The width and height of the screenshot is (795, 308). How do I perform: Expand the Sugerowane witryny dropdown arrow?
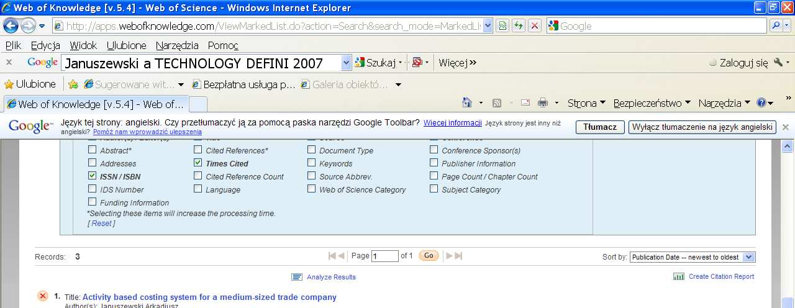[181, 84]
